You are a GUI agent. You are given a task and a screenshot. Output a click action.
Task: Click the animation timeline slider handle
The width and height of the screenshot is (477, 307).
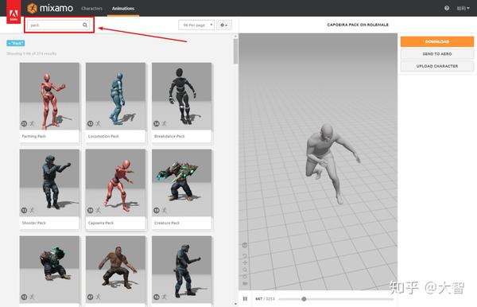click(x=304, y=299)
